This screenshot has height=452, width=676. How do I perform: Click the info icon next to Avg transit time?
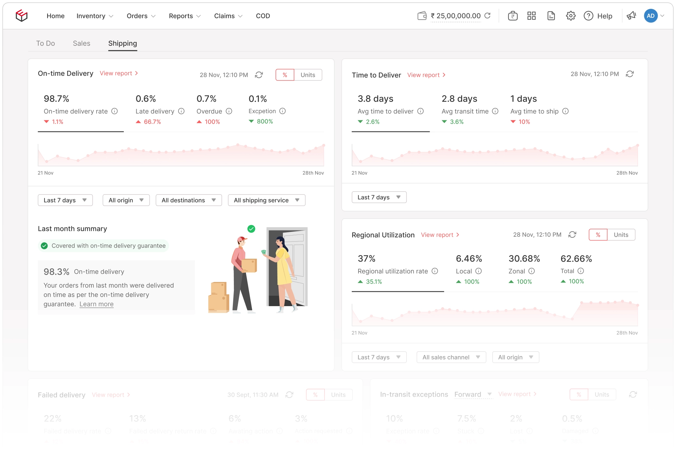pos(495,111)
